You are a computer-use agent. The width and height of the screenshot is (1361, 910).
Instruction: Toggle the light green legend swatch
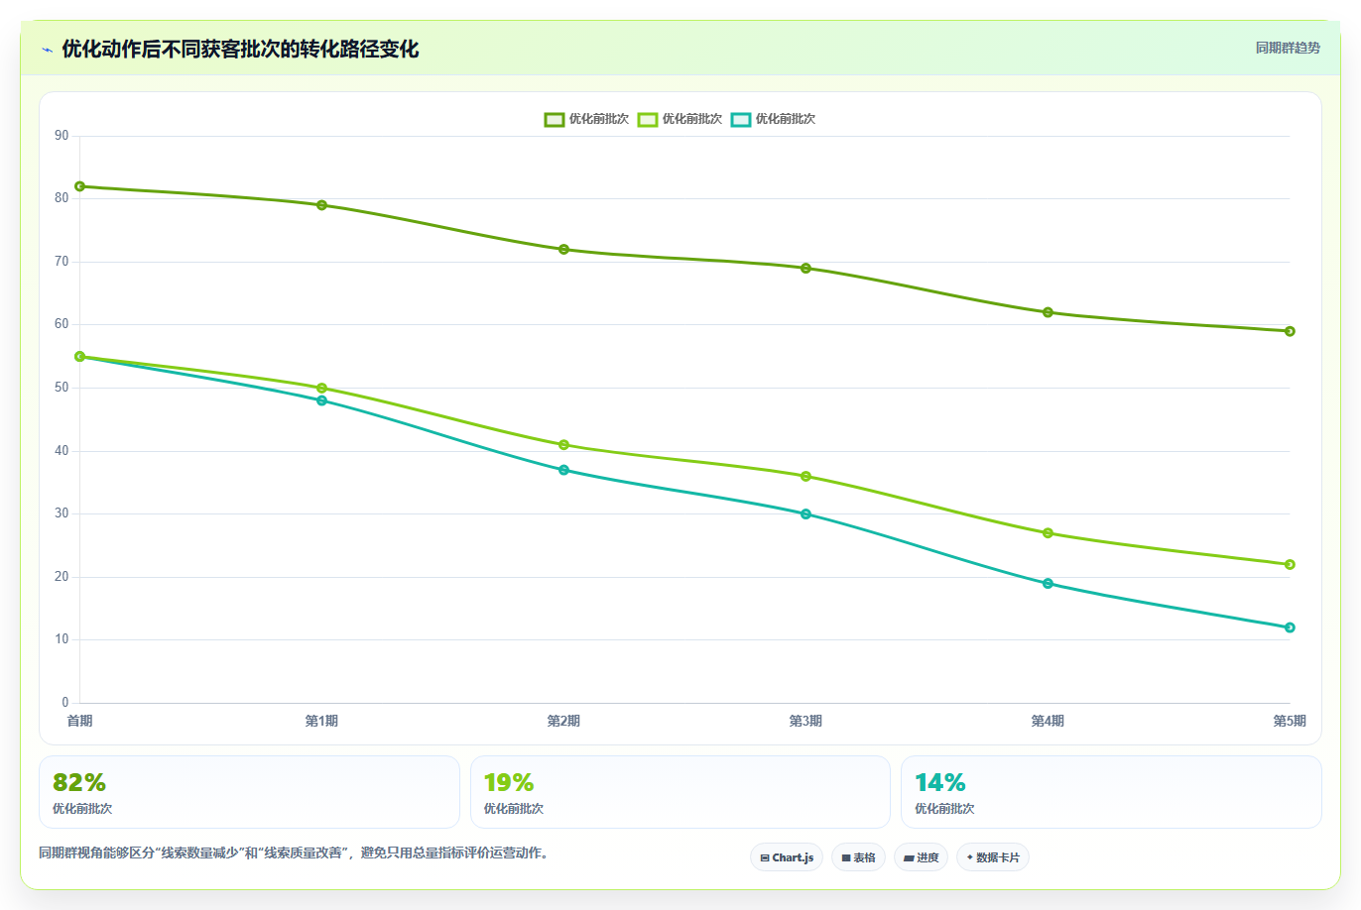[x=648, y=119]
